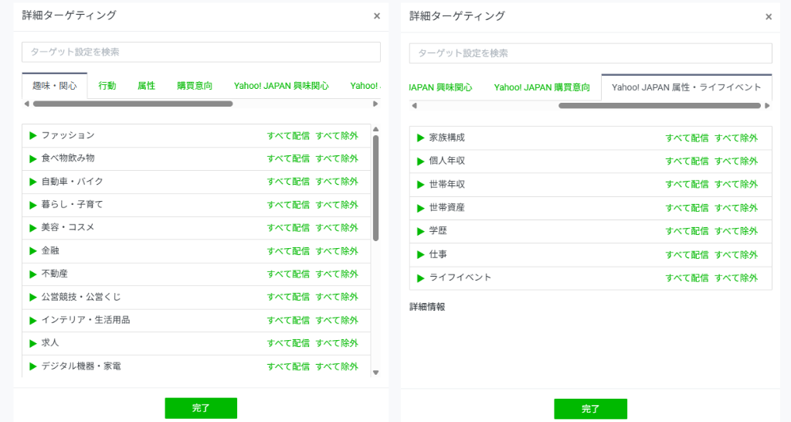
Task: Expand the 求人 category arrow
Action: (33, 343)
